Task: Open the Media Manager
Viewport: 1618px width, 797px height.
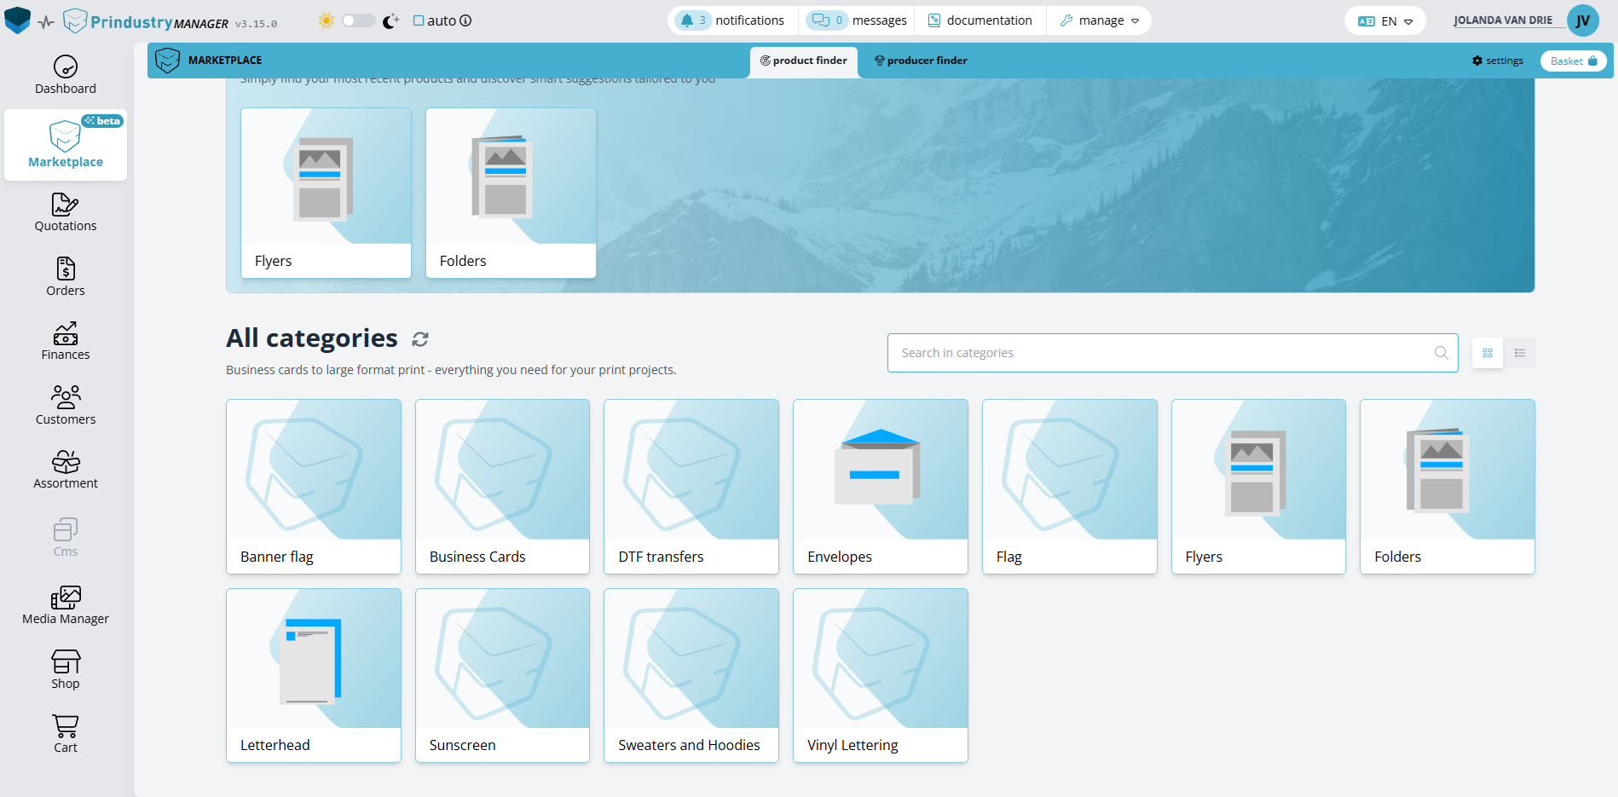Action: point(65,604)
